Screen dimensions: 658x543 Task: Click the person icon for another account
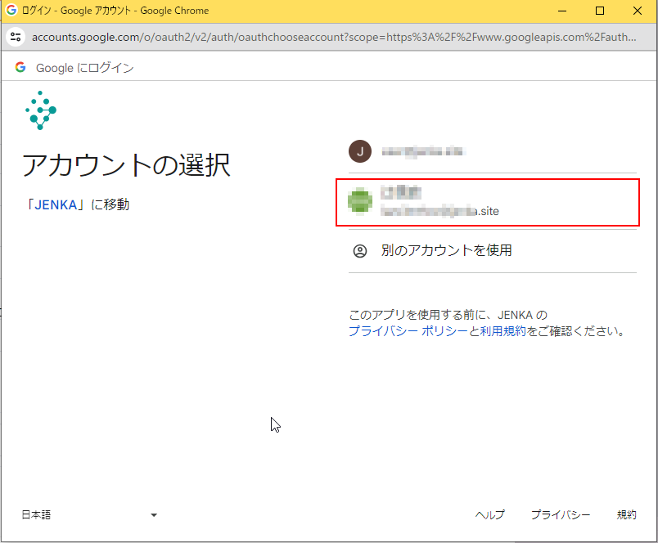359,251
